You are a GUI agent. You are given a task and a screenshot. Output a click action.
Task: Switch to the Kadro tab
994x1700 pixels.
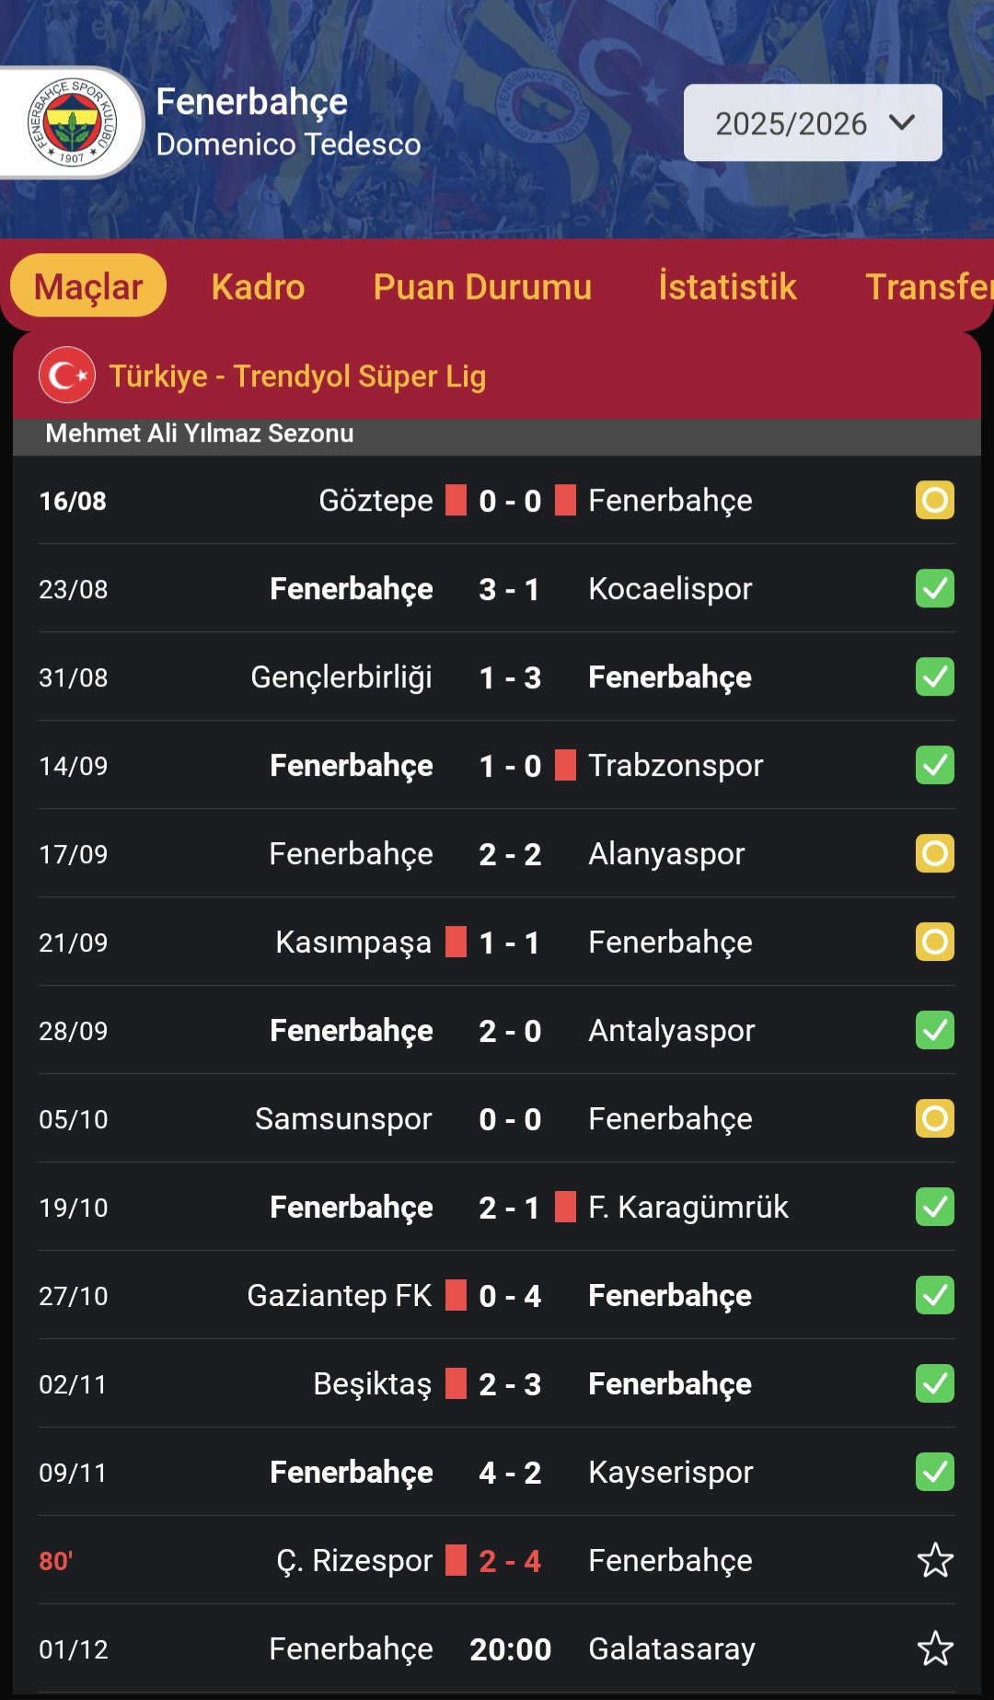258,287
